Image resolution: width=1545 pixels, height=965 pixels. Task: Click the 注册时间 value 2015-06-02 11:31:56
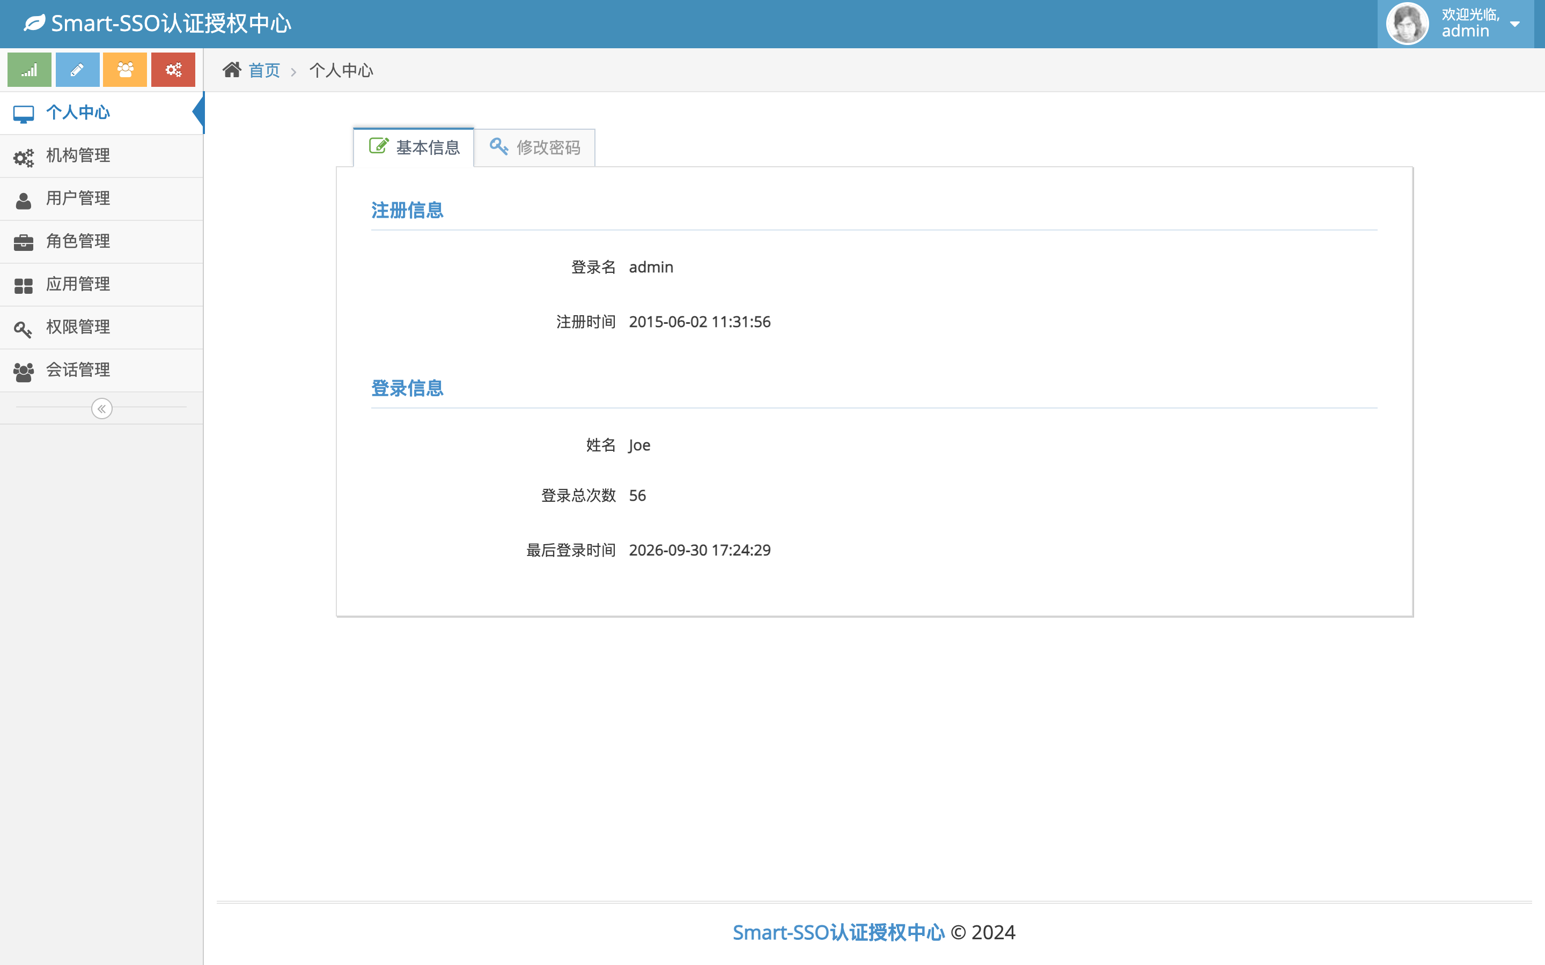[x=700, y=322]
